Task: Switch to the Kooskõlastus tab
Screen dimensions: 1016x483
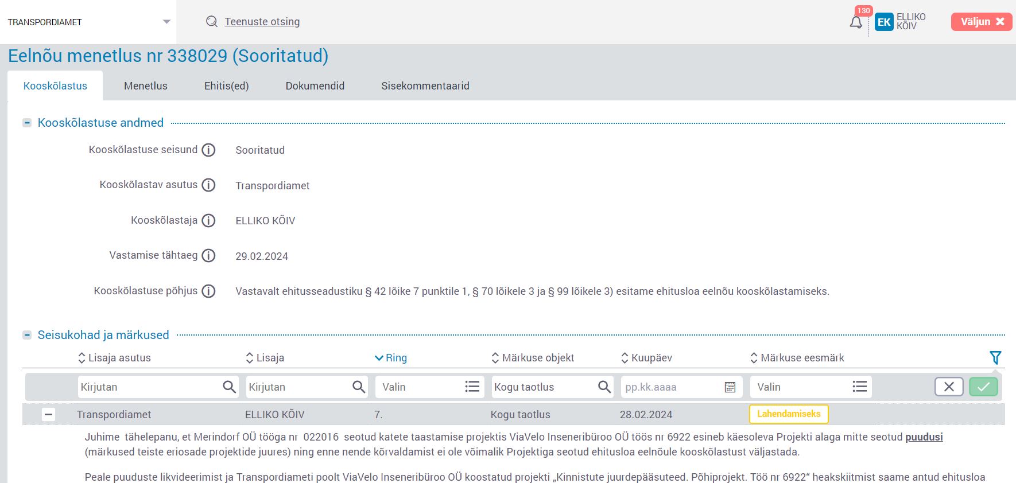Action: point(55,85)
